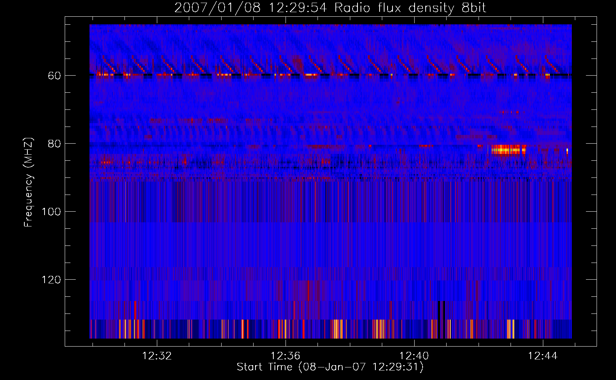Click the 'Start Time (08-Jan-07 12:29:31)' axis label
Image resolution: width=616 pixels, height=380 pixels.
[330, 367]
